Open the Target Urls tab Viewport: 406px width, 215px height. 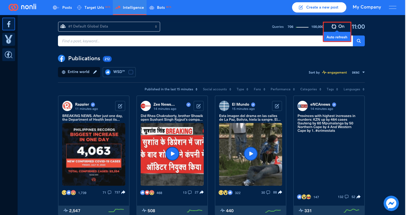tap(93, 7)
